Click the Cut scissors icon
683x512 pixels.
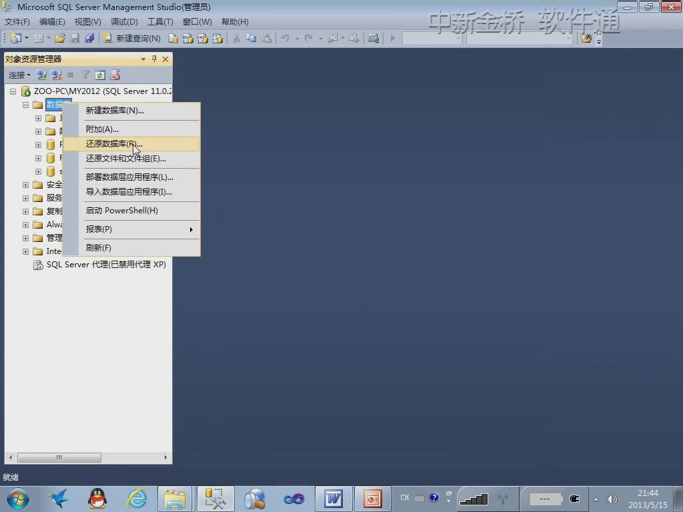(236, 38)
